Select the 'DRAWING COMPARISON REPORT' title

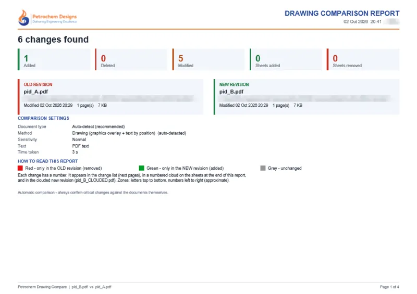pyautogui.click(x=342, y=14)
